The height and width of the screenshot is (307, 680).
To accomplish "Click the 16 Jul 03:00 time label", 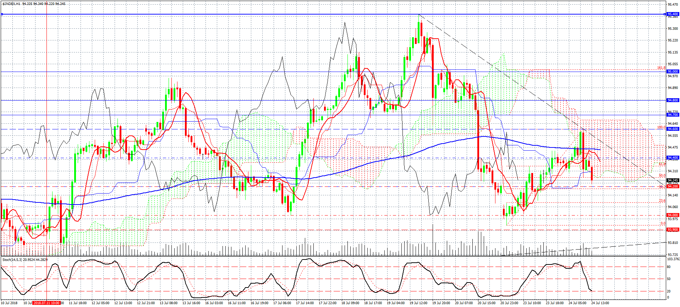I will click(214, 303).
